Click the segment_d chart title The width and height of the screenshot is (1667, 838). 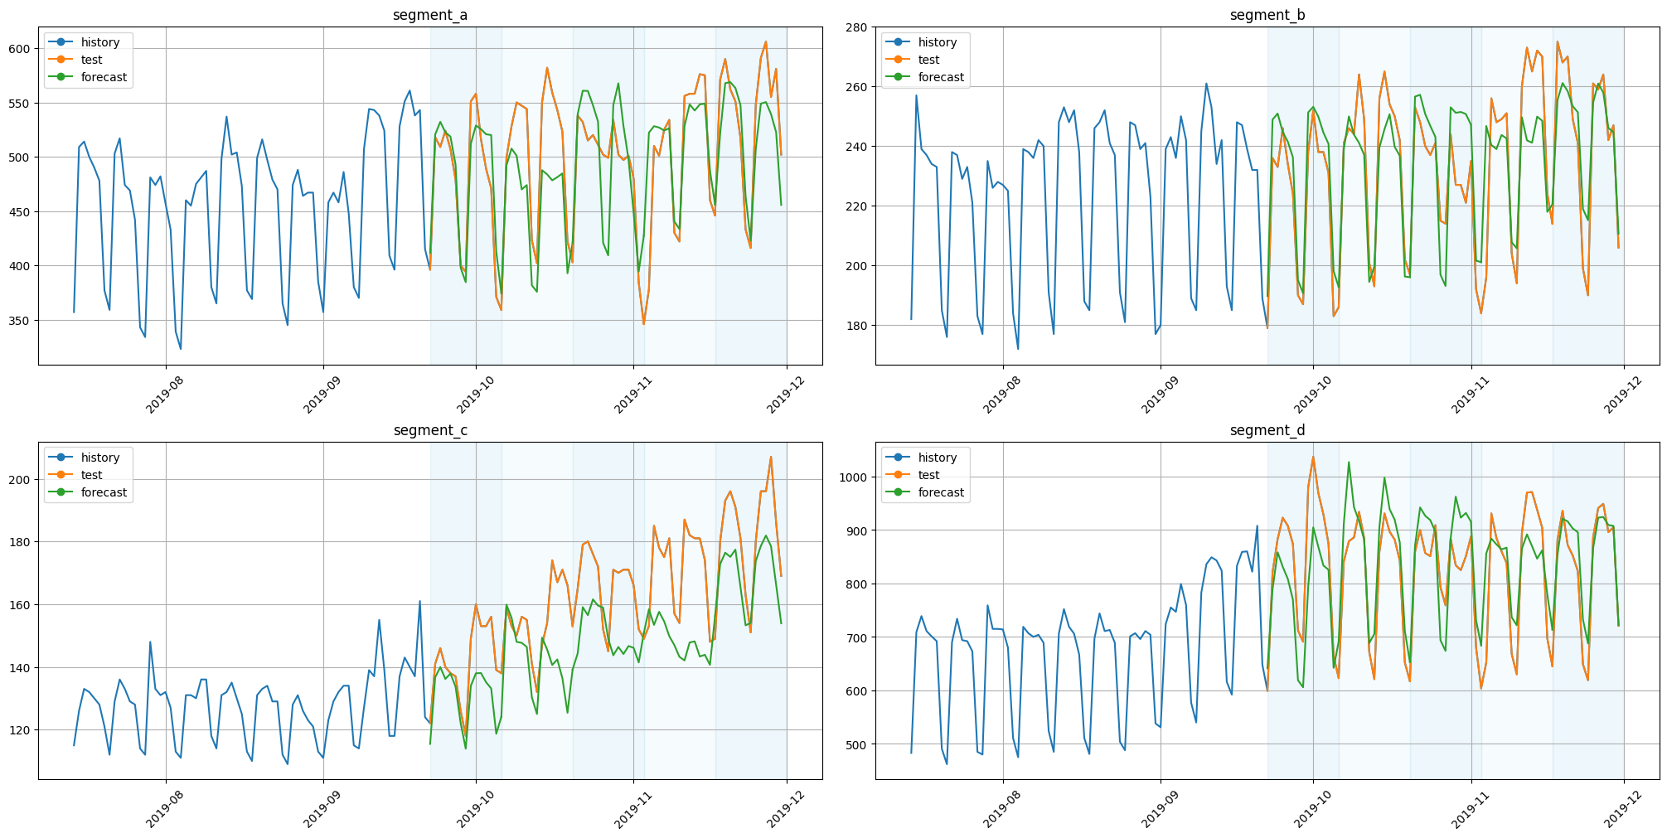[x=1267, y=430]
